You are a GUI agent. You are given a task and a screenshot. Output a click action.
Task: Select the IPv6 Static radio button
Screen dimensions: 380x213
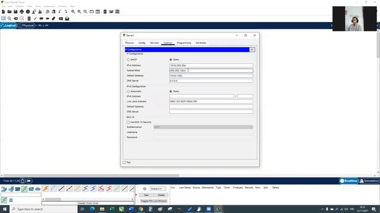click(170, 92)
